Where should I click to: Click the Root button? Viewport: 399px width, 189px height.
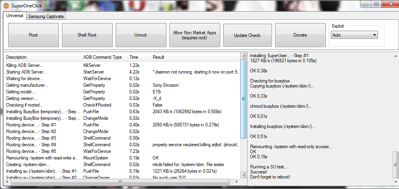point(34,35)
